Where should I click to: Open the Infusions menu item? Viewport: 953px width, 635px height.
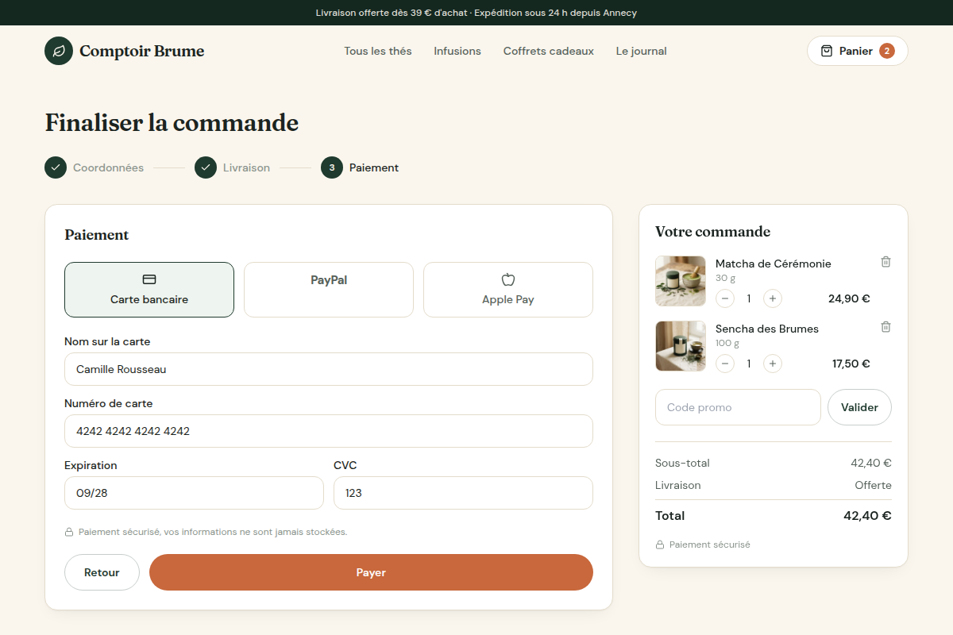457,51
